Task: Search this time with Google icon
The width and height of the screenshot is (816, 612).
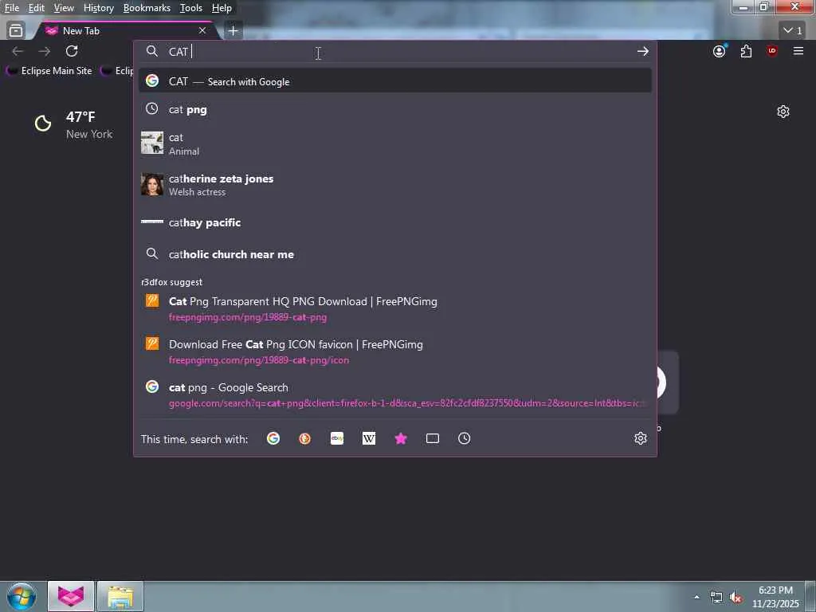Action: coord(273,439)
